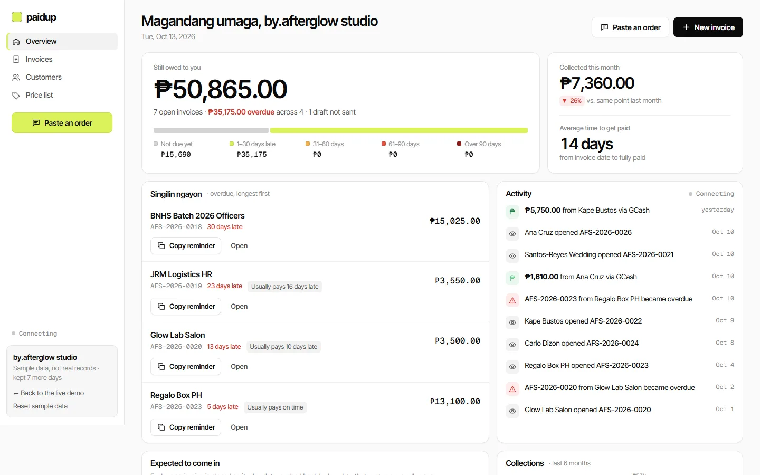Click Paste an order button in the header
Viewport: 760px width, 475px height.
(630, 27)
